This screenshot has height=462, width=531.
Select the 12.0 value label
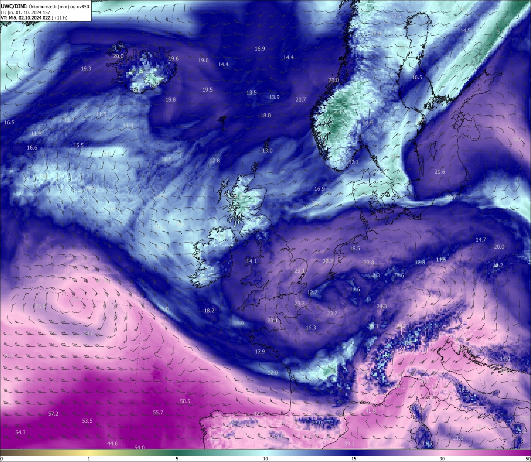pyautogui.click(x=273, y=373)
